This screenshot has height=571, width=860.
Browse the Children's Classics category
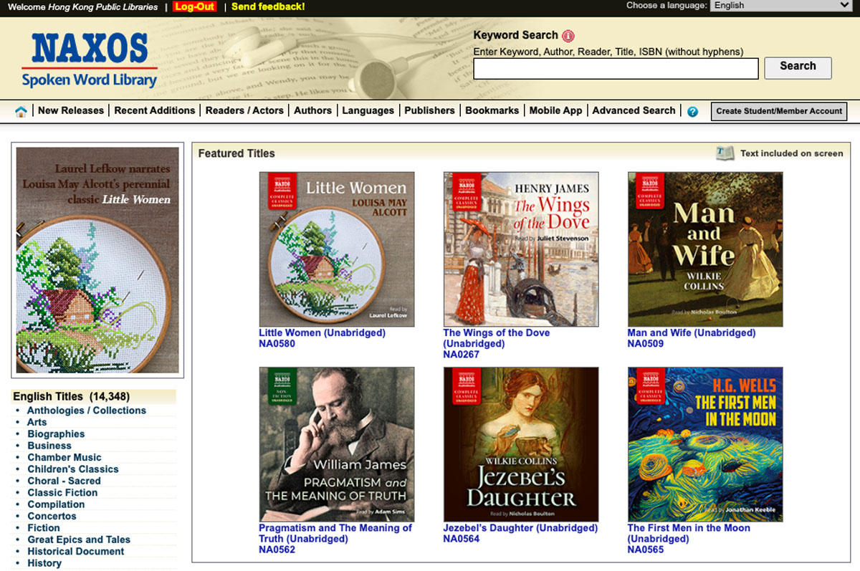(73, 469)
